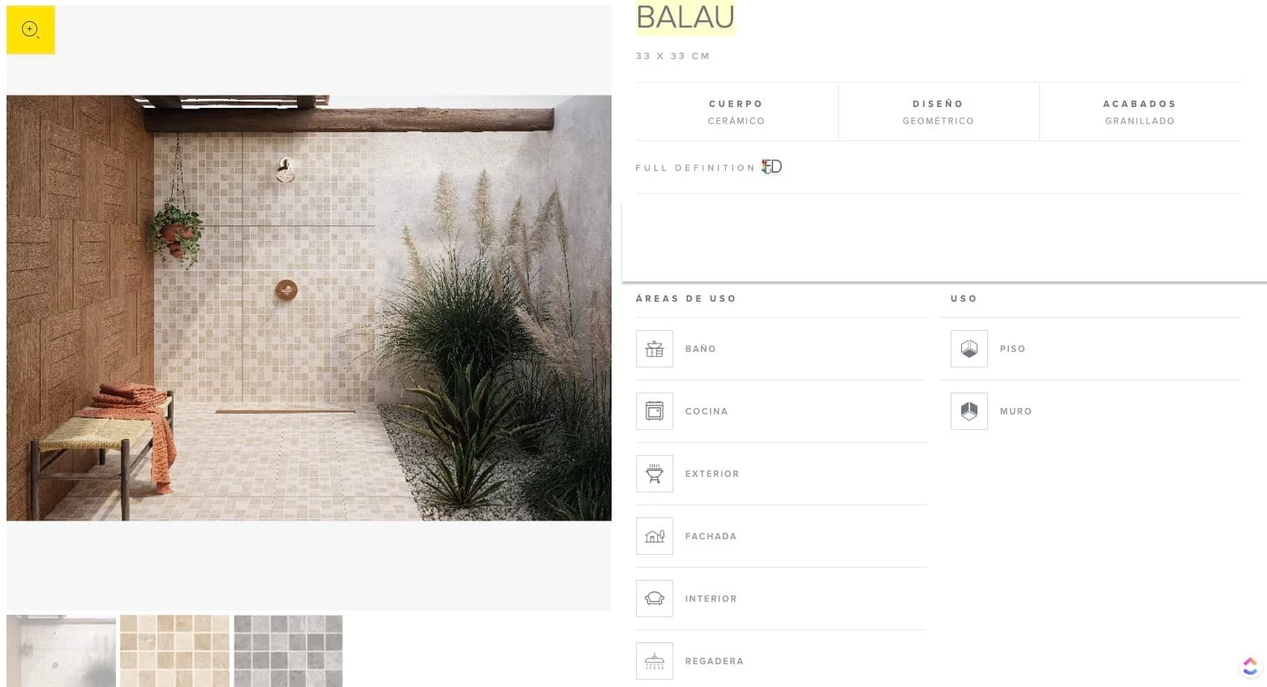The width and height of the screenshot is (1267, 687).
Task: Select the Diseño Geométrico spec cell
Action: [938, 112]
